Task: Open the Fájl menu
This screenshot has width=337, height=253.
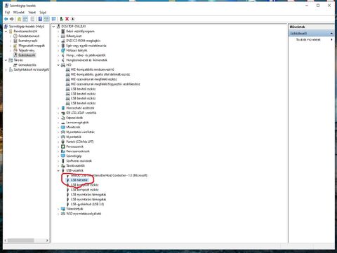Action: tap(7, 12)
